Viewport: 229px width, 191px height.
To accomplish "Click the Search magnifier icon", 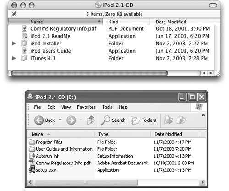I will 105,120.
